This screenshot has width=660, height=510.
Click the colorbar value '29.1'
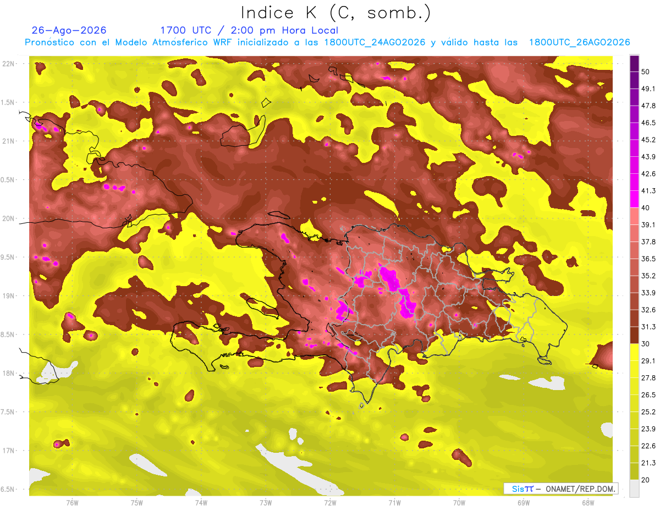[x=648, y=360]
